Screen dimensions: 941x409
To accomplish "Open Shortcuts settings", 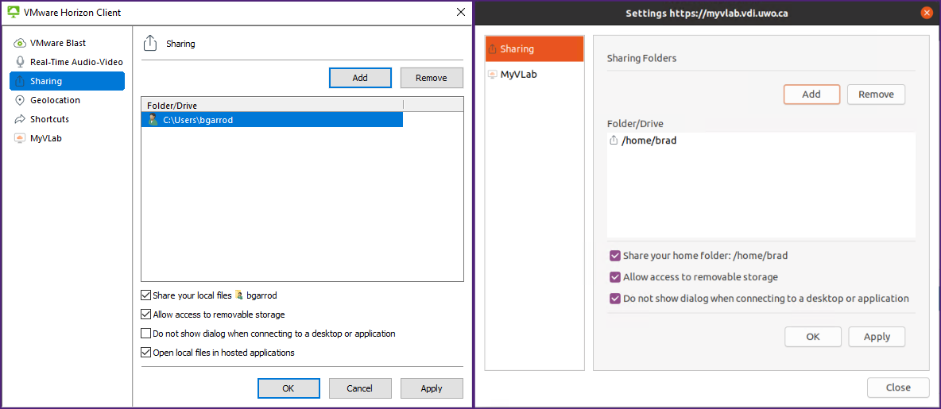I will tap(68, 119).
